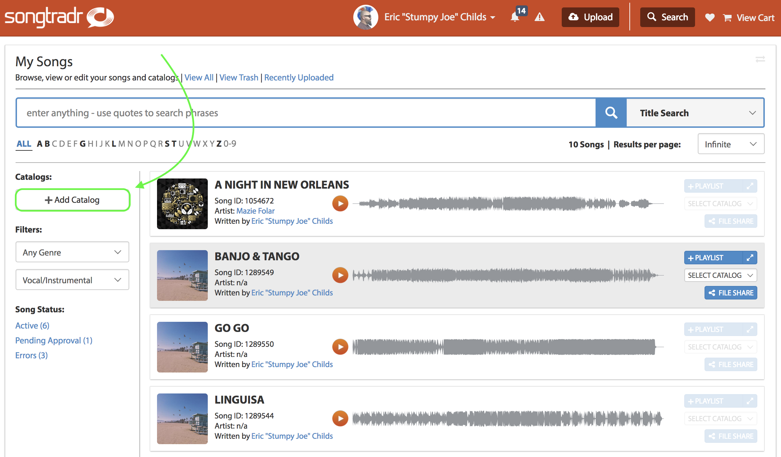This screenshot has height=457, width=781.
Task: Open the LINGUISA song title
Action: (239, 400)
